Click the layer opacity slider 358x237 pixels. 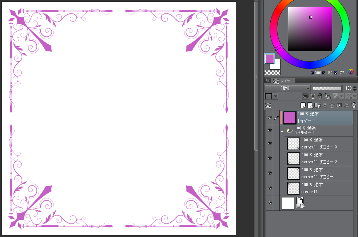(x=327, y=88)
